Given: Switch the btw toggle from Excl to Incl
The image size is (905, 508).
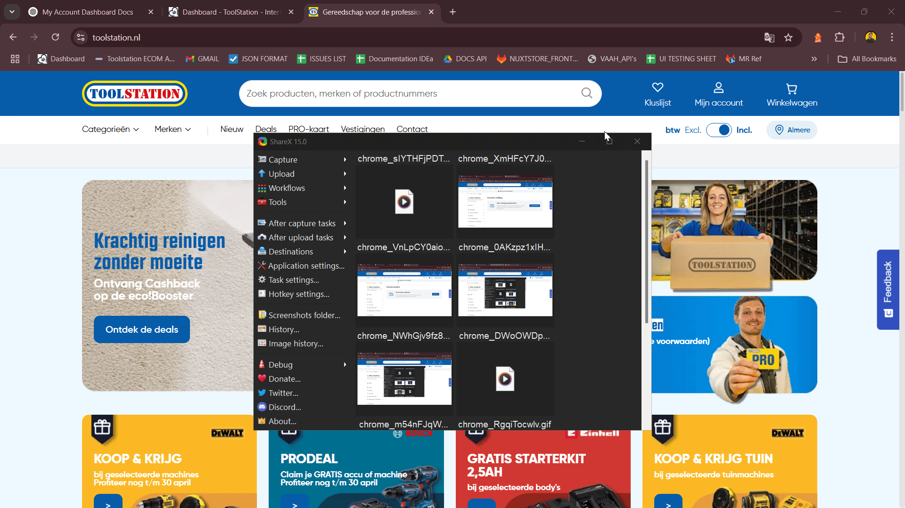Looking at the screenshot, I should (x=719, y=130).
